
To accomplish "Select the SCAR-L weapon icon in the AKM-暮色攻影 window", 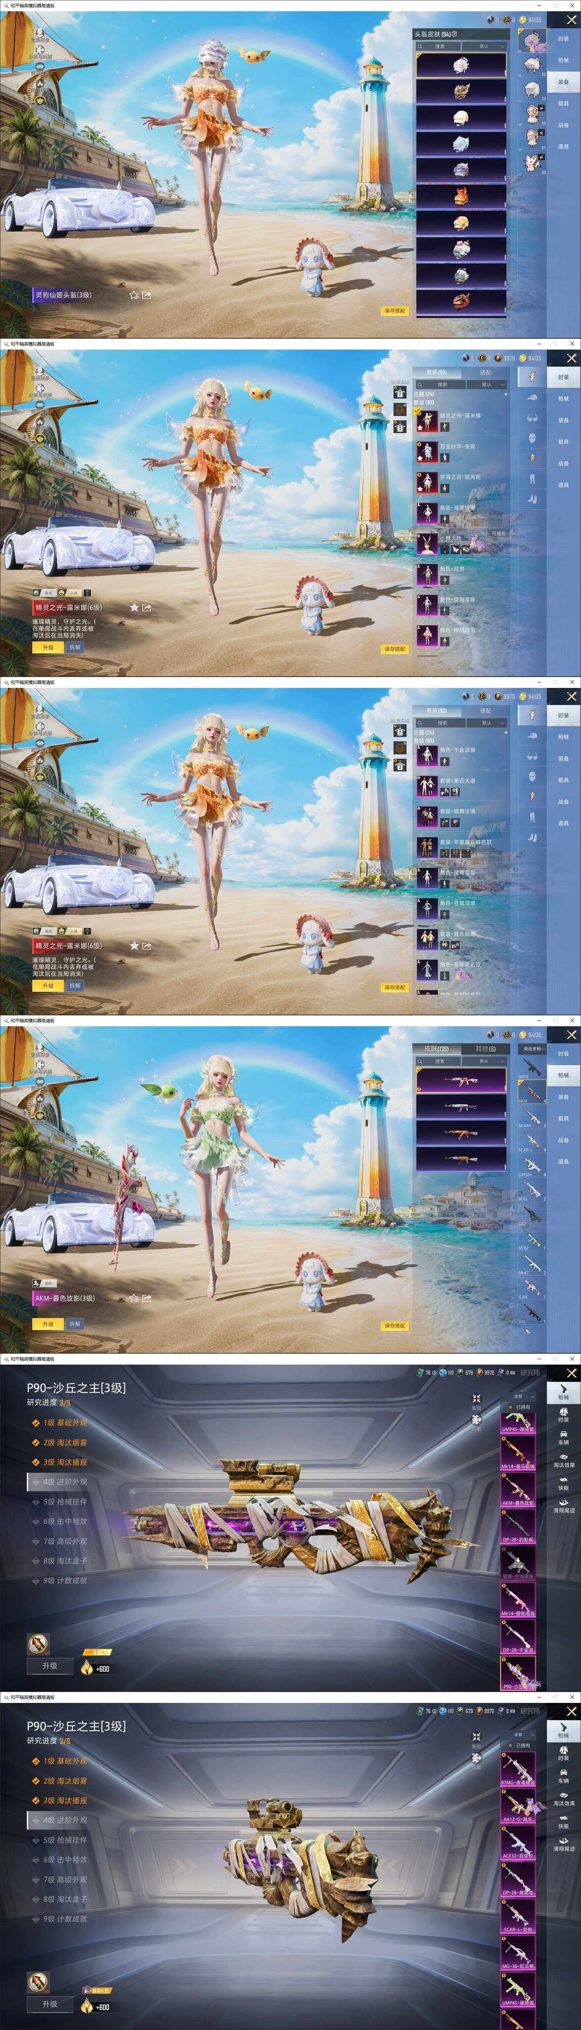I will pos(531,1140).
